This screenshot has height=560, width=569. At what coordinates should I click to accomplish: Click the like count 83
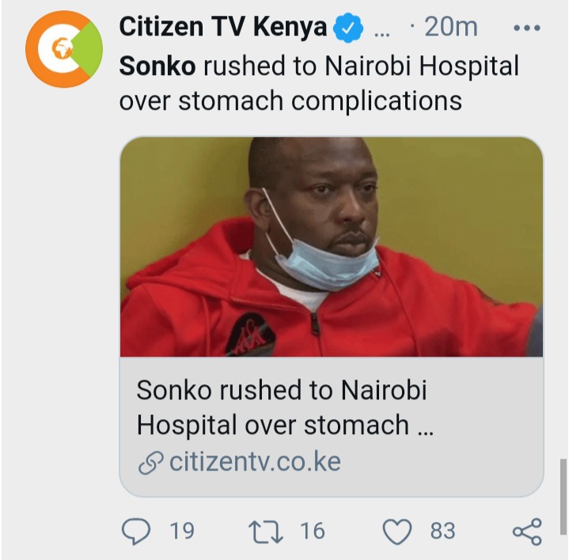pos(442,531)
